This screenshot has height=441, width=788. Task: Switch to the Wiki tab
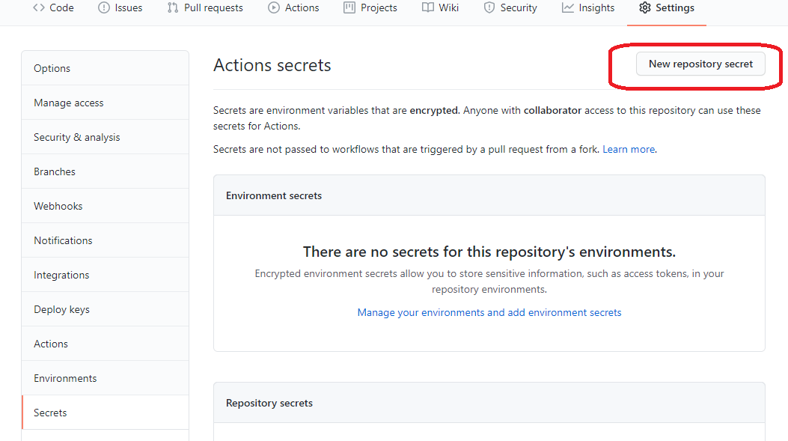click(448, 7)
